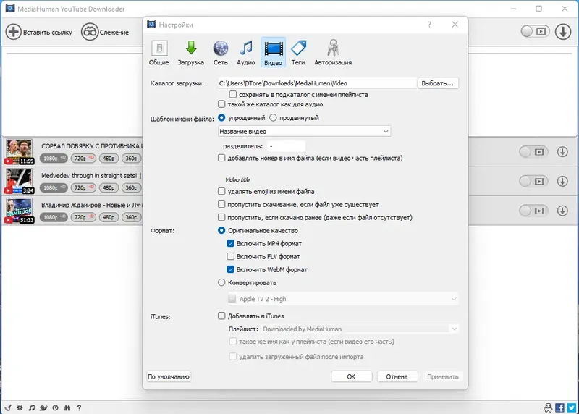
Task: Select 'Оригинальное качество' radio button
Action: [x=221, y=230]
